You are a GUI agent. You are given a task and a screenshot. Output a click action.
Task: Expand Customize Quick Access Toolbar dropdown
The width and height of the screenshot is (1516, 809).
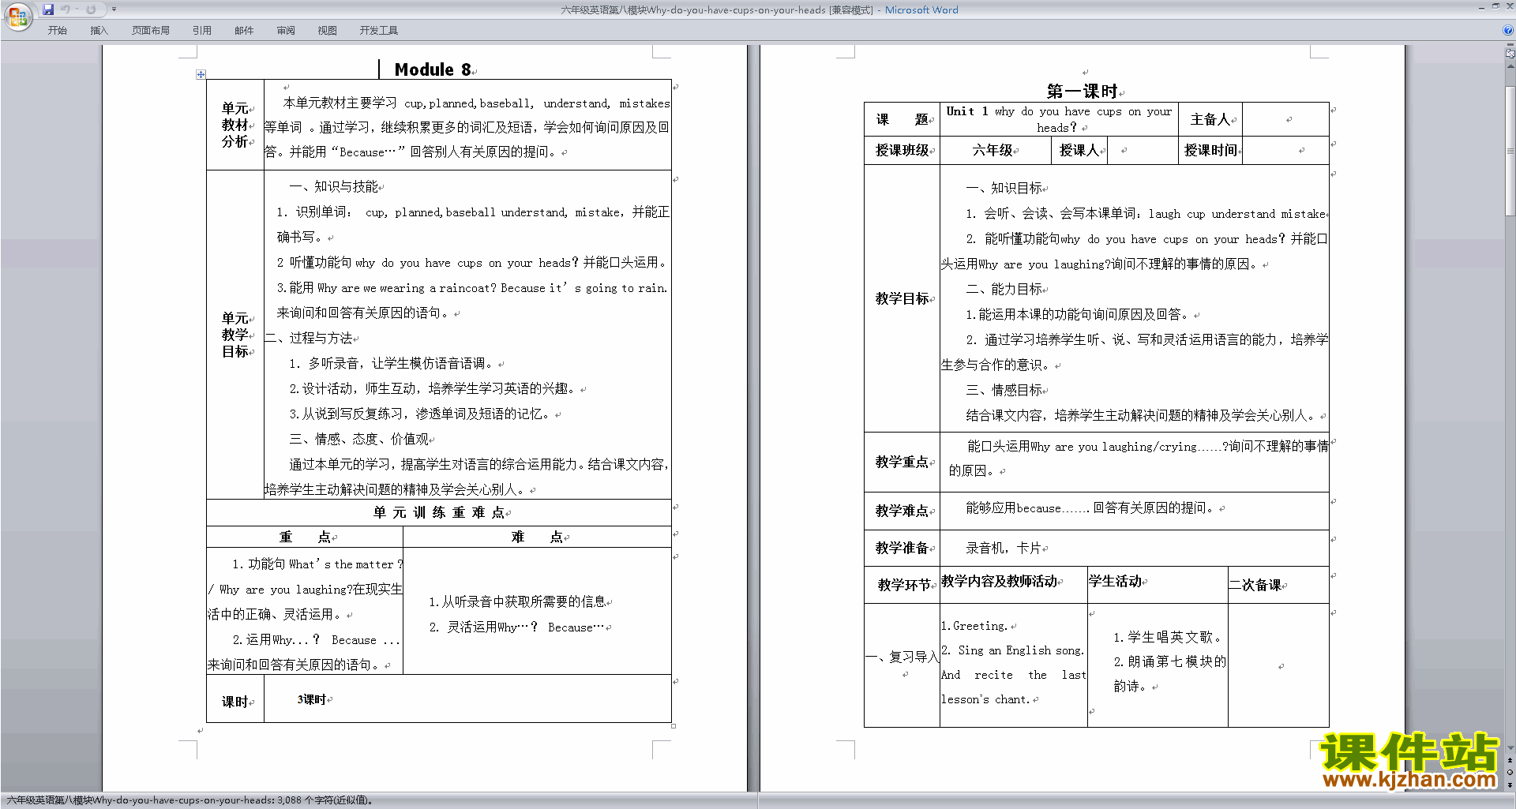114,9
